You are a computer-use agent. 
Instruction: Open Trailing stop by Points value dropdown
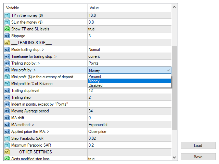click(129, 63)
